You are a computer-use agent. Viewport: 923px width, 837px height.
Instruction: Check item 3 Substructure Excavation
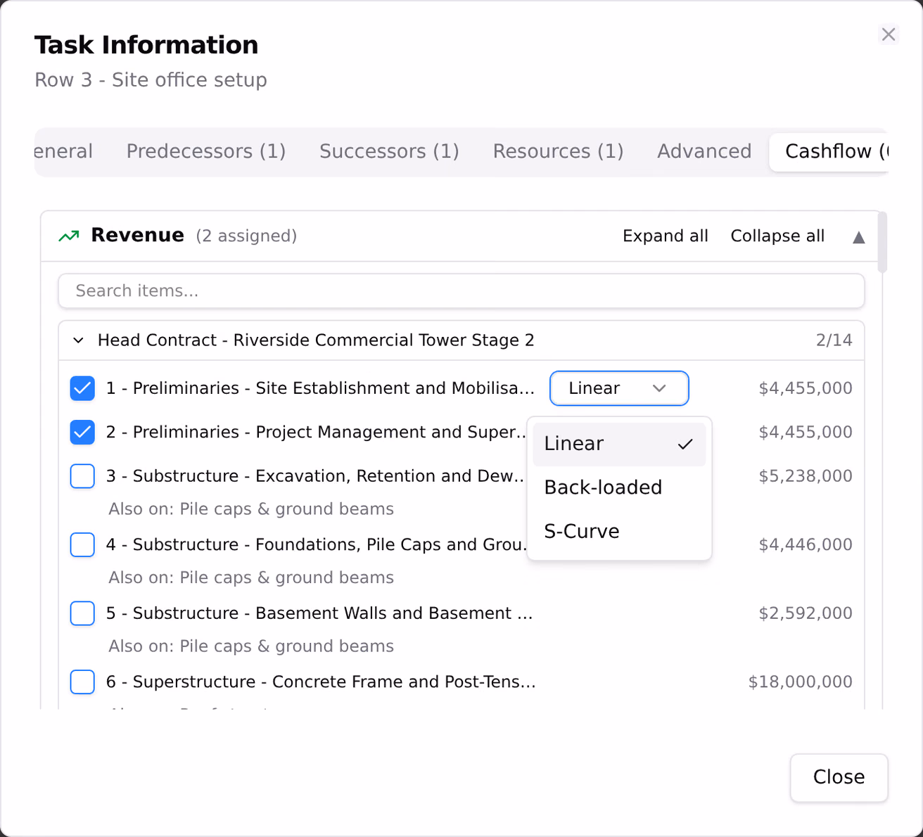(82, 476)
